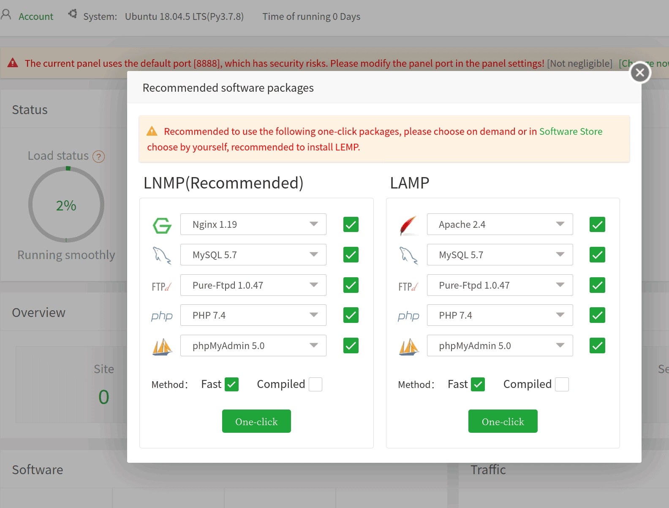Enable Compiled method under LNMP
669x508 pixels.
point(315,384)
